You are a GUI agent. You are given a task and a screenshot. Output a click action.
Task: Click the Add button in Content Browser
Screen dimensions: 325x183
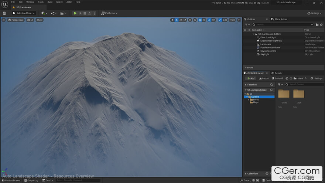click(x=251, y=78)
